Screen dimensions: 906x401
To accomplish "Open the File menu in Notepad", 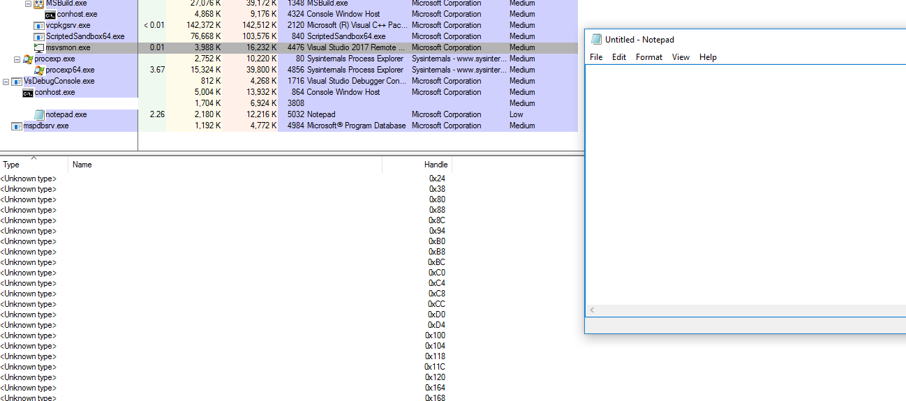I will tap(596, 57).
